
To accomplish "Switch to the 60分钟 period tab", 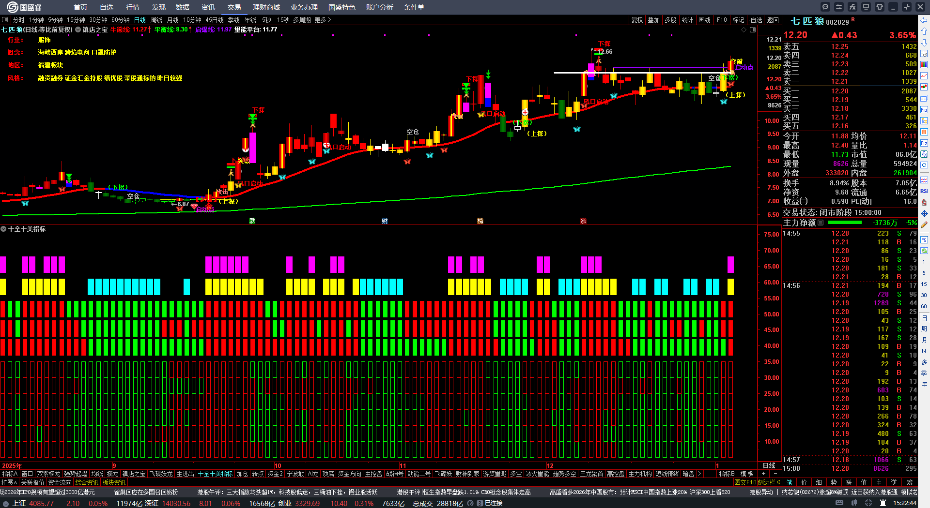I will click(121, 20).
